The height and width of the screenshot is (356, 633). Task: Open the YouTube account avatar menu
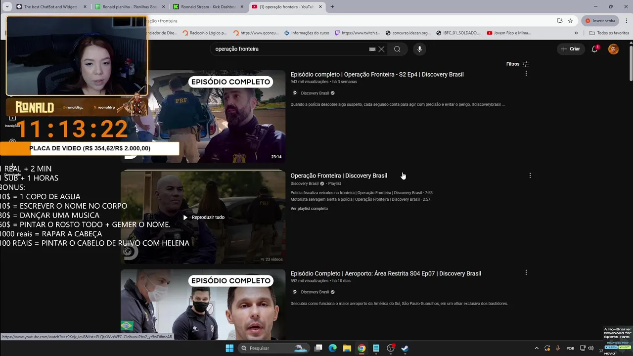(613, 49)
